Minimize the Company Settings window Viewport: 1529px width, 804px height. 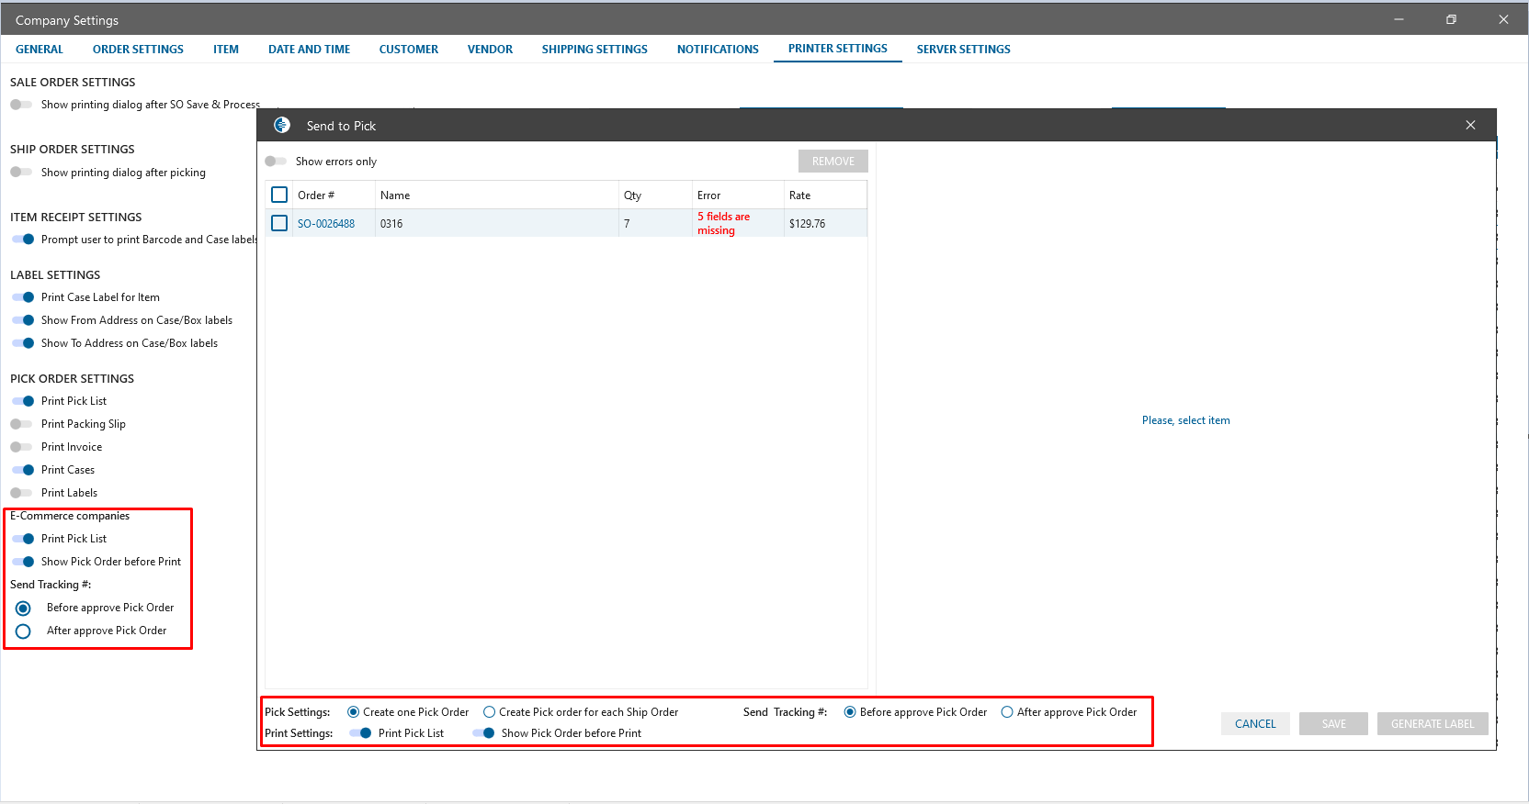(1399, 19)
